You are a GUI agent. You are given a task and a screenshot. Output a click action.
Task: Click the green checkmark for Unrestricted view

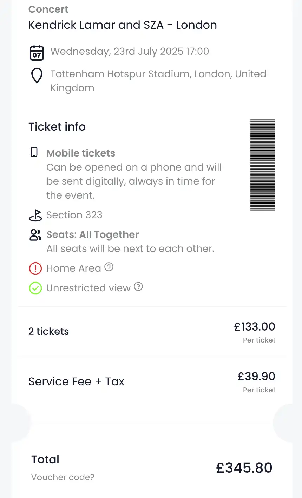(35, 288)
